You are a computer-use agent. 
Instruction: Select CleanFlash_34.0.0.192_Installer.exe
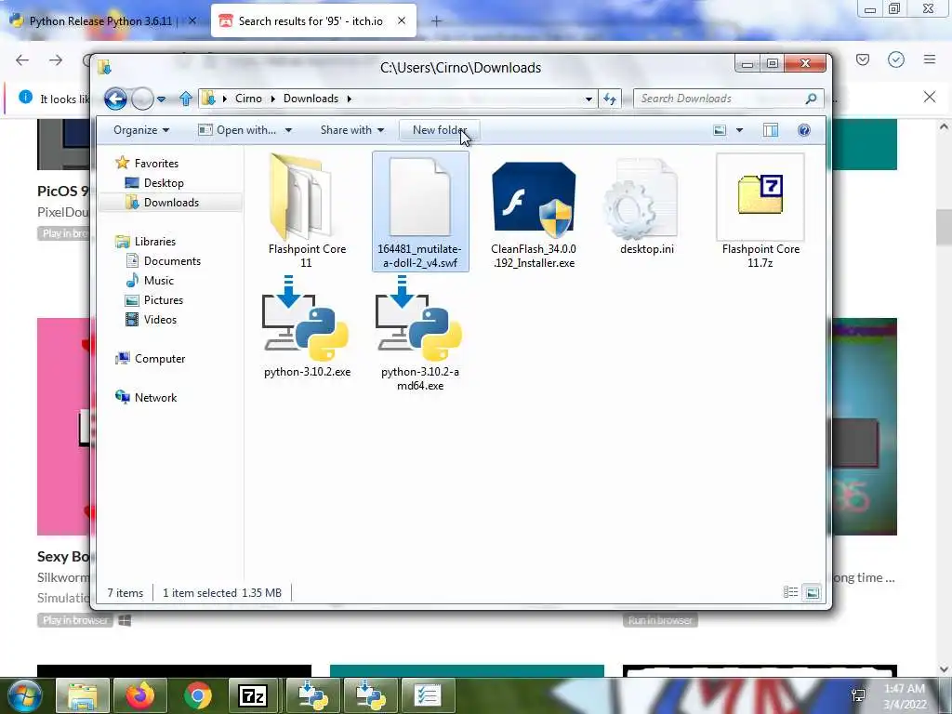click(x=534, y=211)
